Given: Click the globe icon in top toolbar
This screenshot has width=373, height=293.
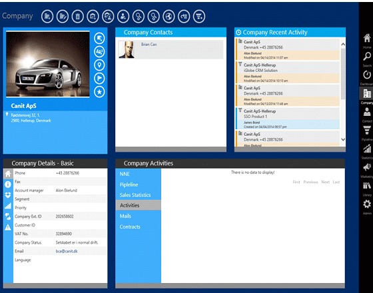Looking at the screenshot, I should point(169,17).
